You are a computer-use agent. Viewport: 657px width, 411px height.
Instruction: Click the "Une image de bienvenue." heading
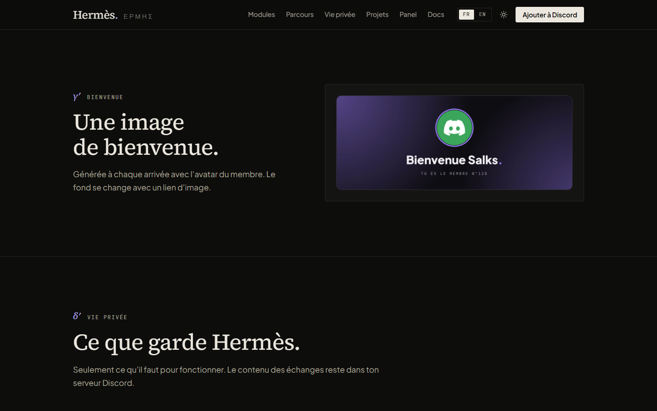click(x=146, y=135)
